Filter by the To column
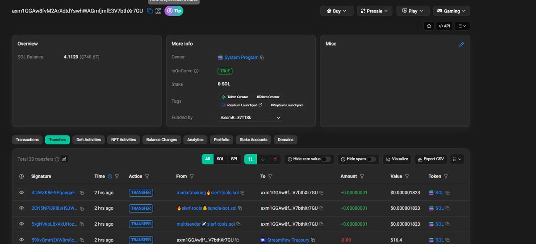The width and height of the screenshot is (536, 244). tap(270, 177)
